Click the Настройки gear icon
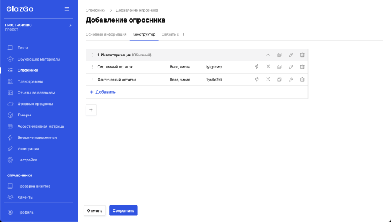 pos(10,160)
